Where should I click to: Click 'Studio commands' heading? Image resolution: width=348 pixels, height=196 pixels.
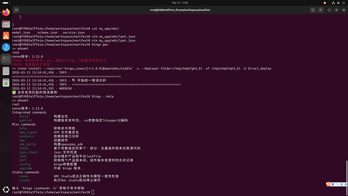pyautogui.click(x=26, y=172)
